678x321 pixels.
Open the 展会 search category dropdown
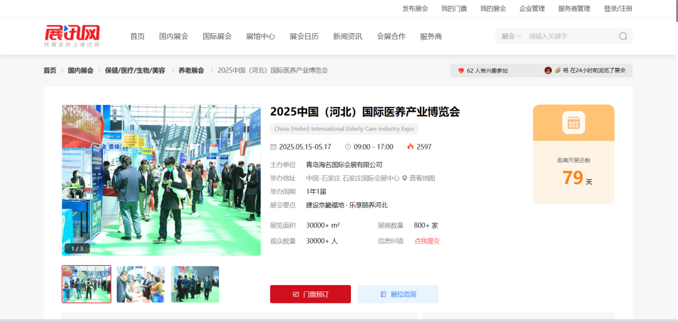[x=511, y=36]
